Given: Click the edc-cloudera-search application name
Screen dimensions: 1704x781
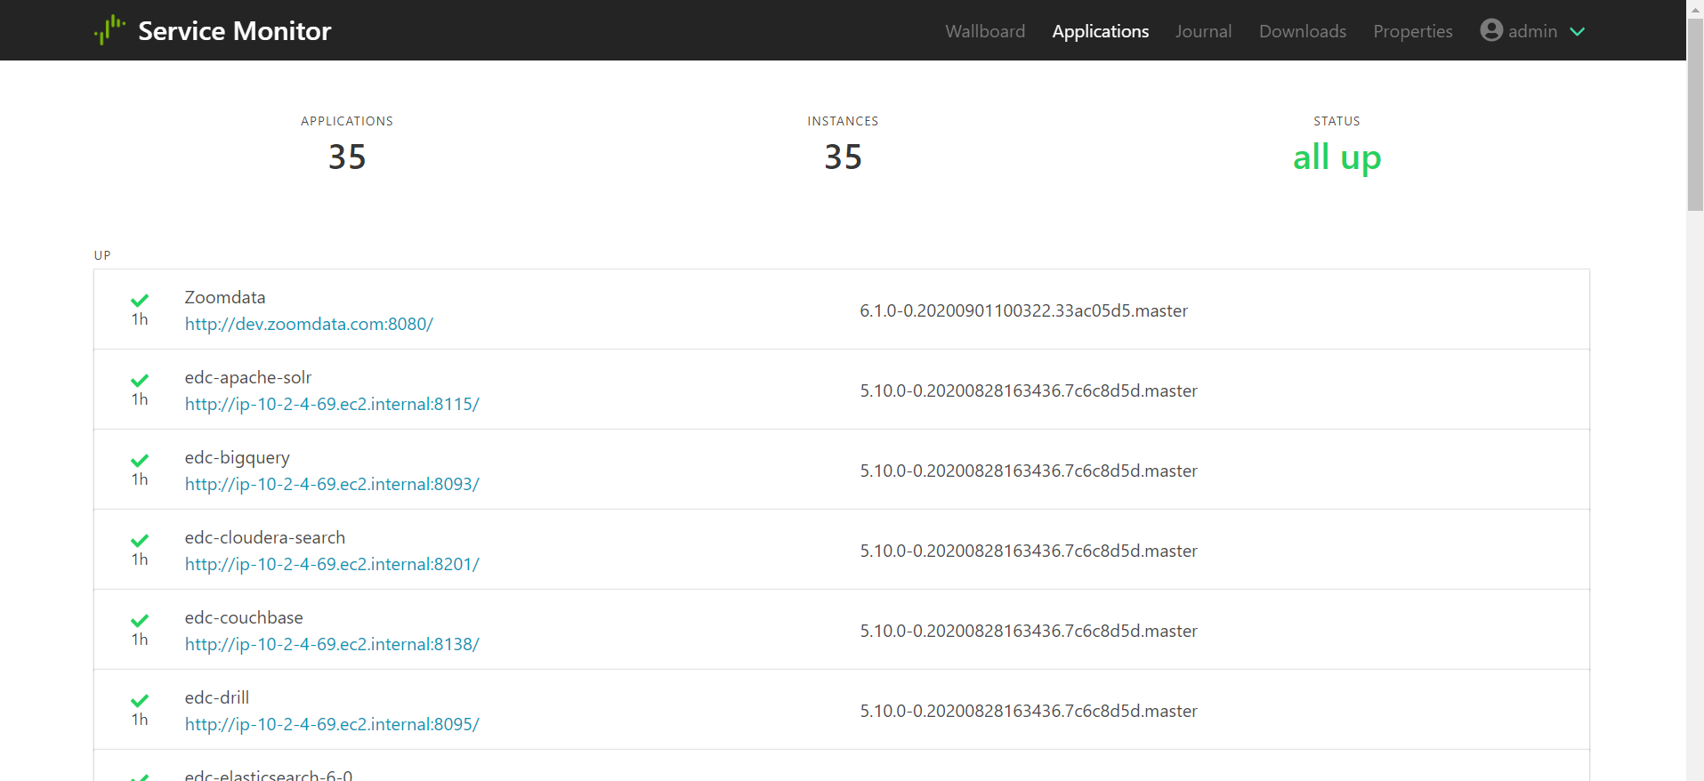Looking at the screenshot, I should [x=265, y=537].
